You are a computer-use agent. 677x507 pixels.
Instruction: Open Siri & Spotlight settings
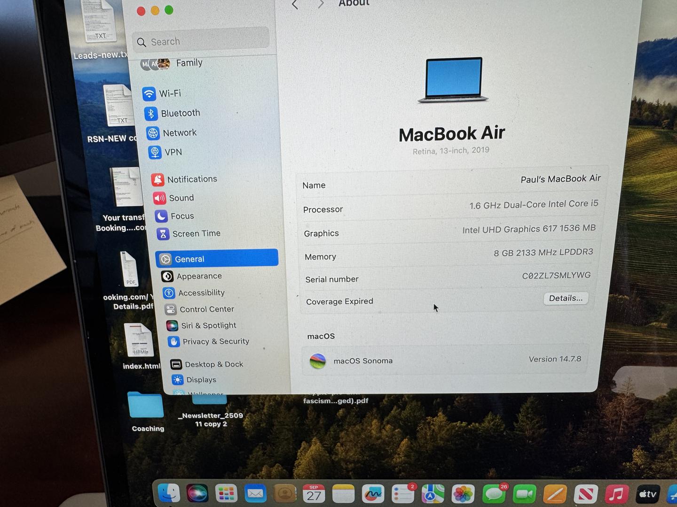click(x=201, y=325)
